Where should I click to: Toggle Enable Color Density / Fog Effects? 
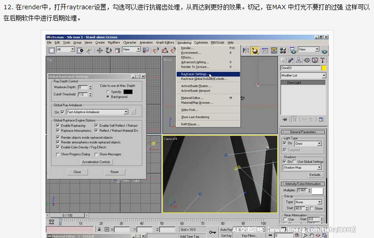click(x=57, y=147)
